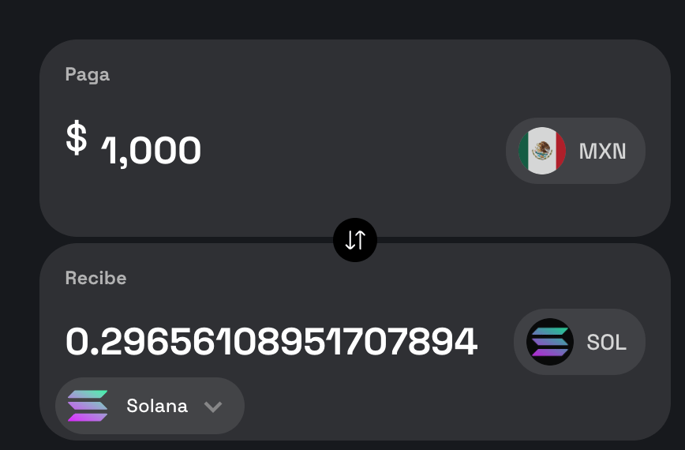
Task: Click the "Recibe" label
Action: [95, 278]
